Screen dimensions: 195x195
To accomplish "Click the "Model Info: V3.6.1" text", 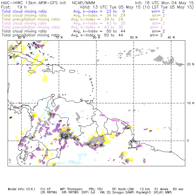I will [x=22, y=189].
